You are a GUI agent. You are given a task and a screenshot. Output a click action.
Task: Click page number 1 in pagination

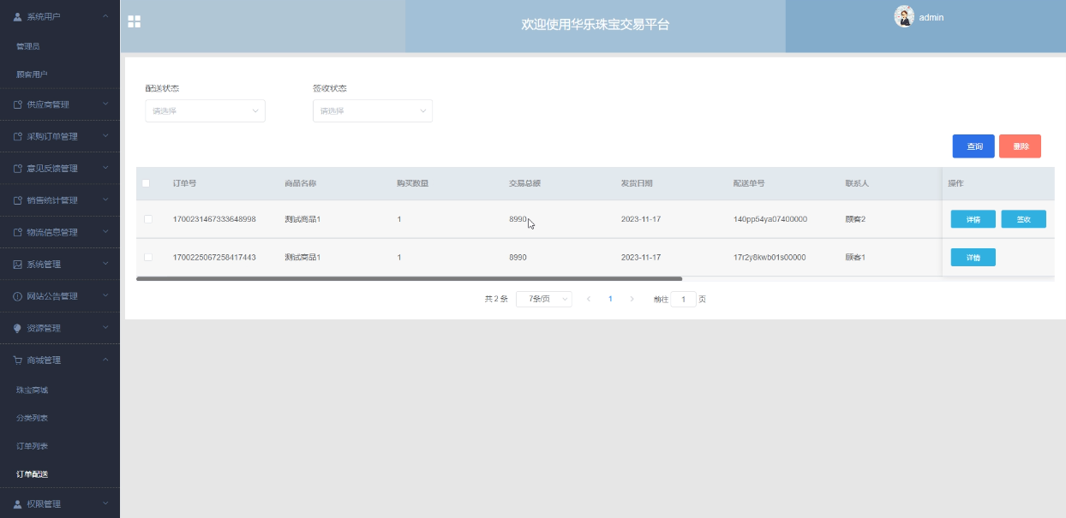coord(610,299)
